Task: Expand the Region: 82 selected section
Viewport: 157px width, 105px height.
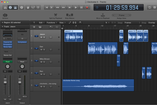Action: tap(2, 22)
